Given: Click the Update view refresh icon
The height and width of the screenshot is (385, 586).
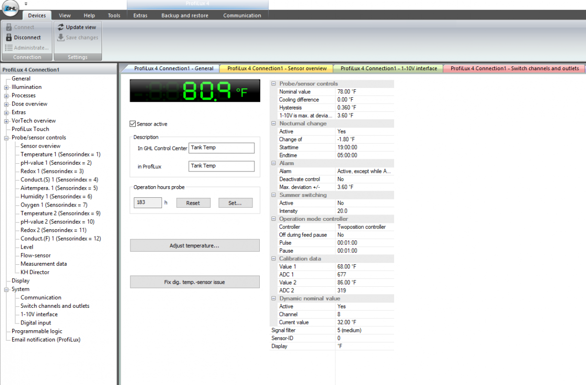Looking at the screenshot, I should coord(61,27).
